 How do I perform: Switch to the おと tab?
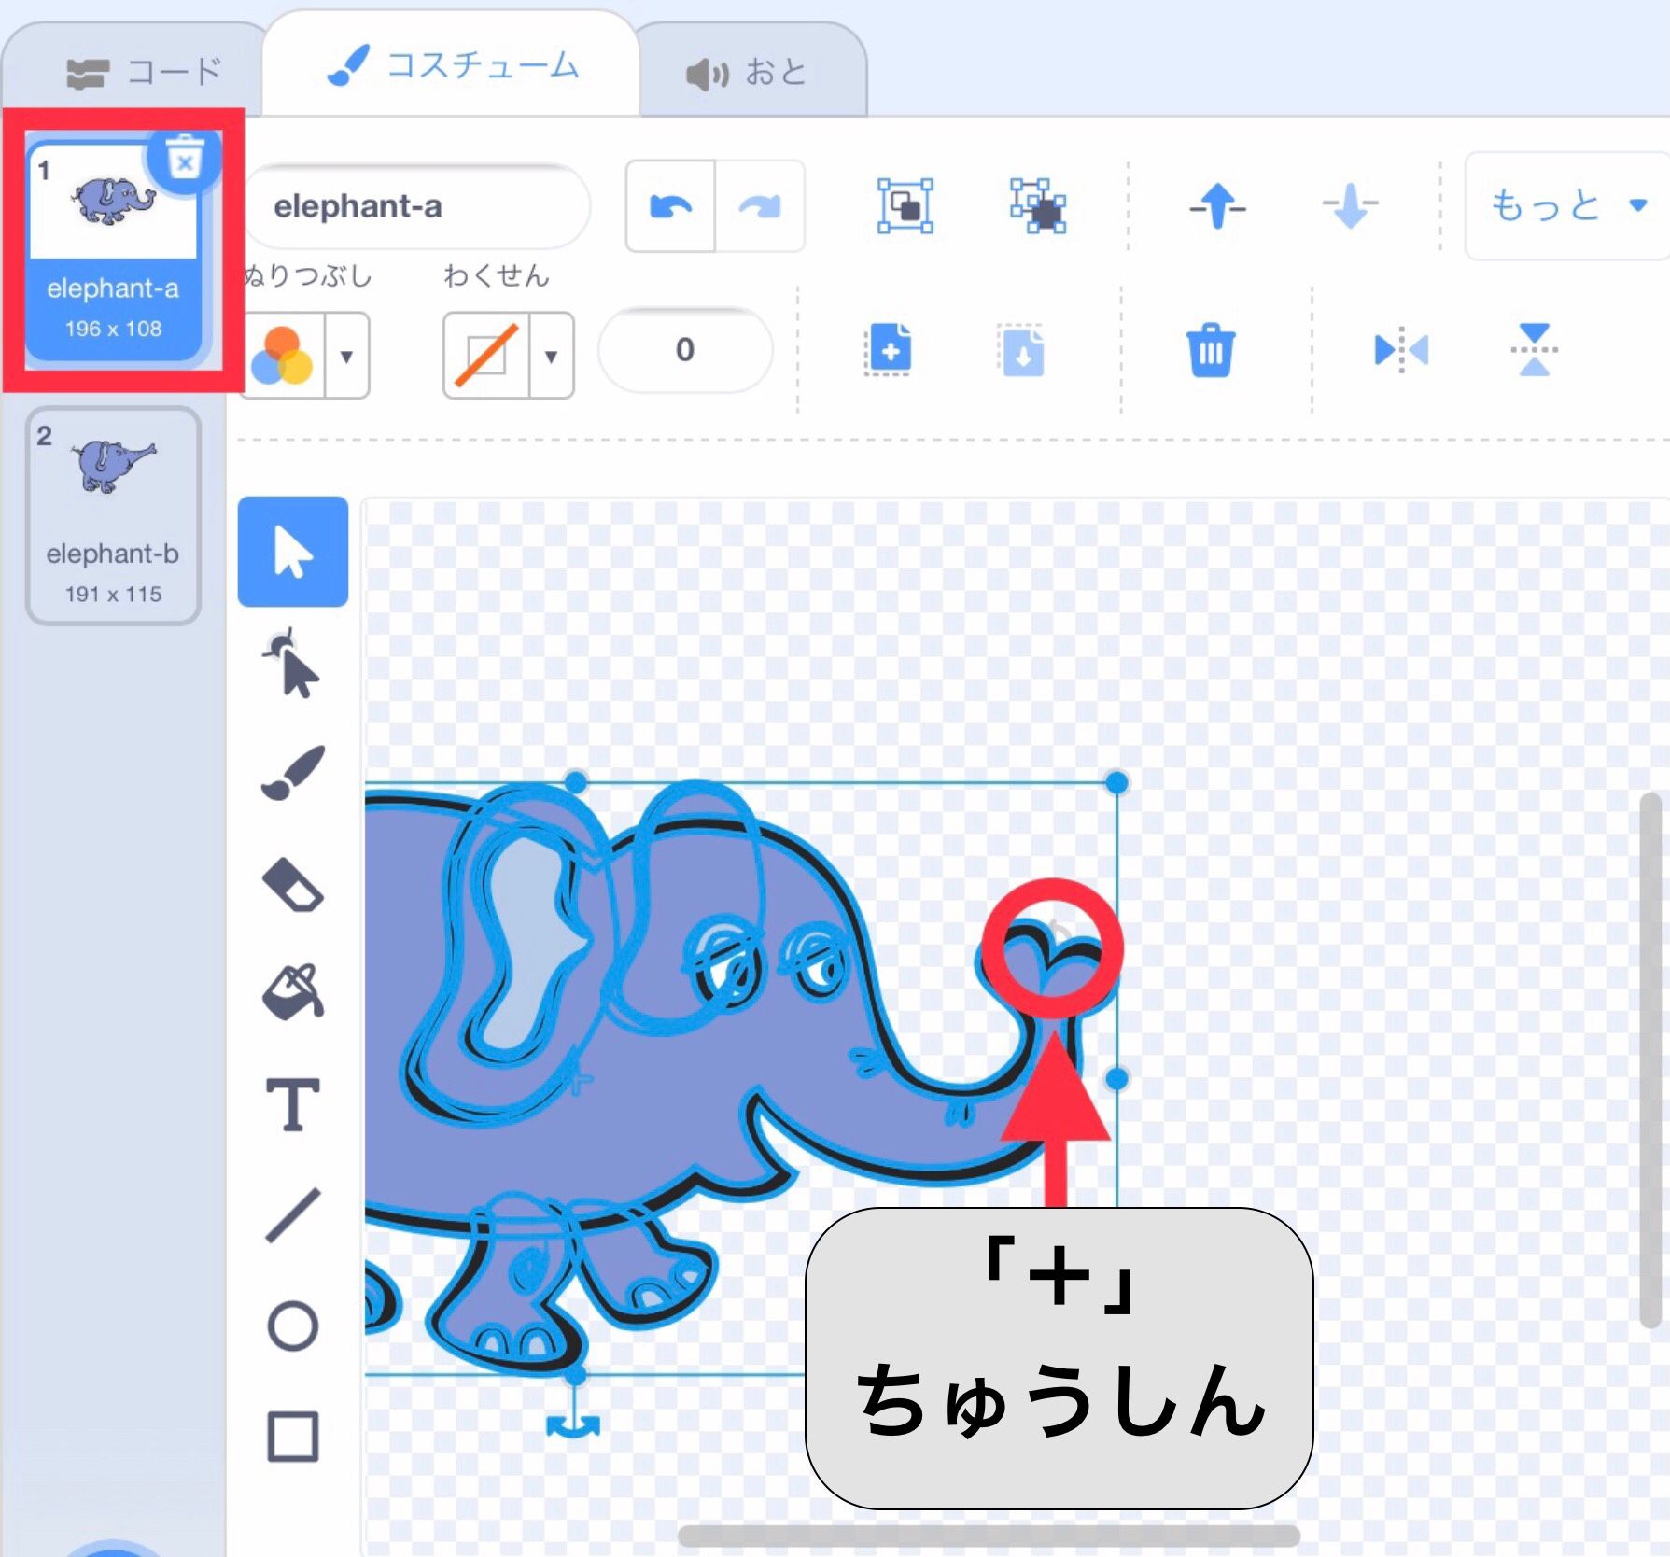pos(747,72)
